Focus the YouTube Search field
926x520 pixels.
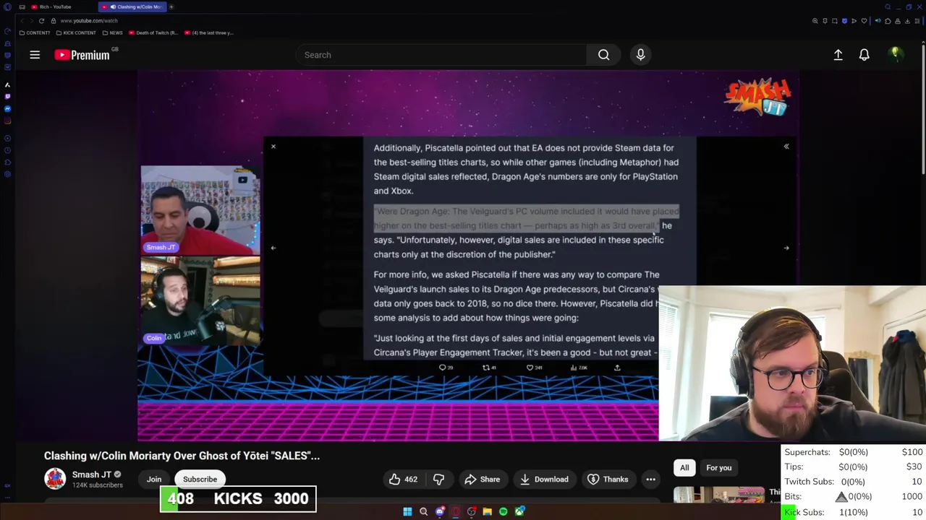(441, 55)
